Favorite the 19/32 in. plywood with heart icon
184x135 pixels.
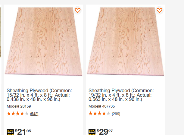(159, 11)
